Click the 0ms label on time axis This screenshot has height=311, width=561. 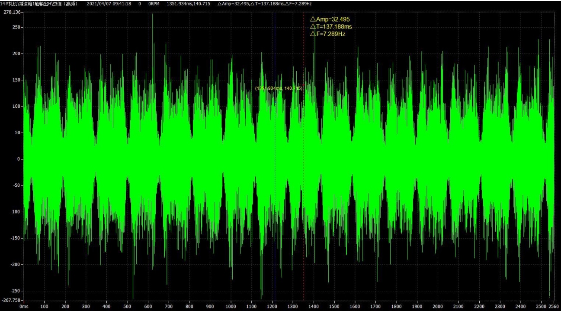[24, 306]
